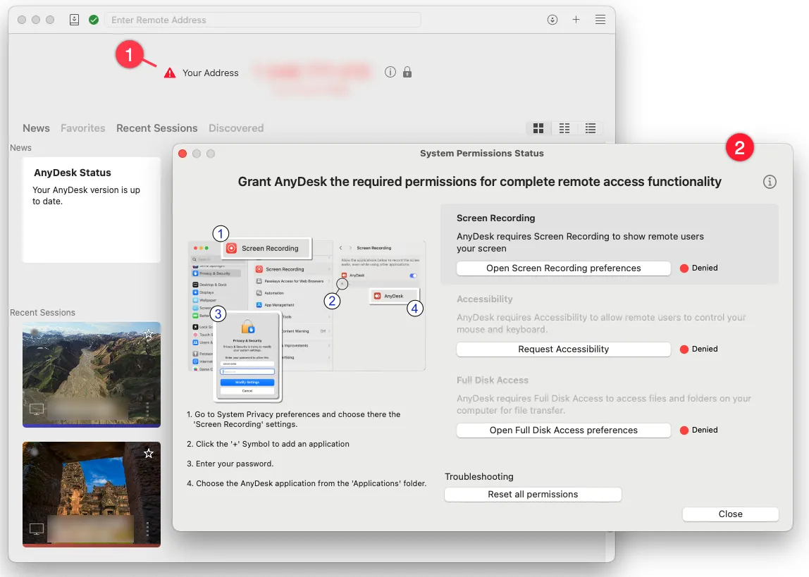
Task: Click Open Screen Recording preferences button
Action: tap(563, 268)
